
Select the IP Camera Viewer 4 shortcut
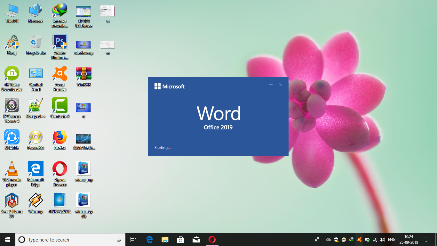point(12,111)
